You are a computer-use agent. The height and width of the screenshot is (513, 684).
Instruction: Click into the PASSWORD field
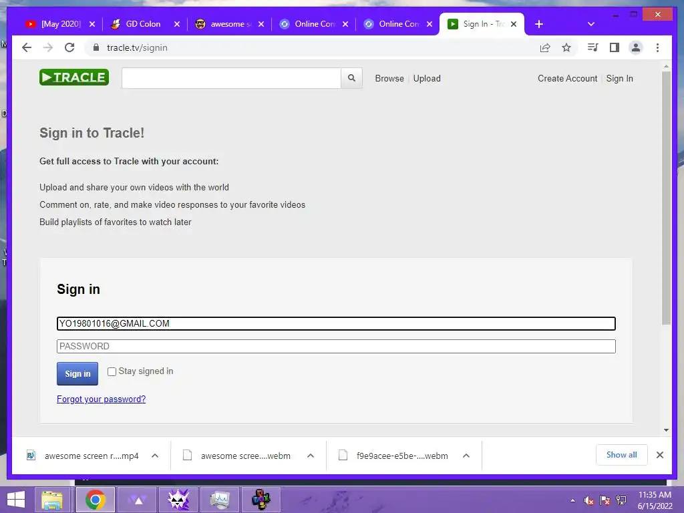coord(336,347)
